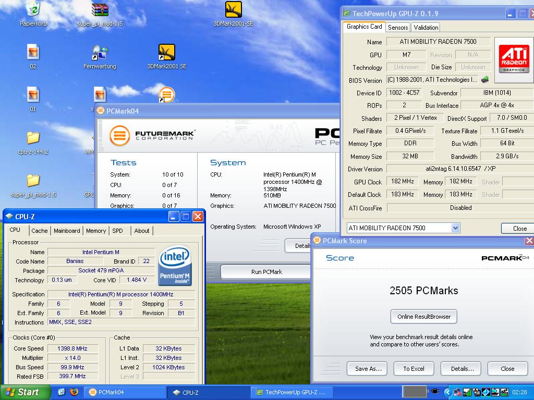The height and width of the screenshot is (400, 534).
Task: Select the orange PCMark shortcut on the desktop
Action: click(x=166, y=95)
